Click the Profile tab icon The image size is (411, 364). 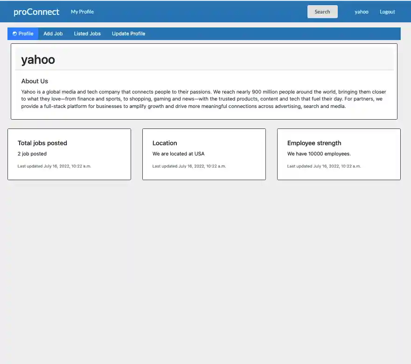(14, 34)
